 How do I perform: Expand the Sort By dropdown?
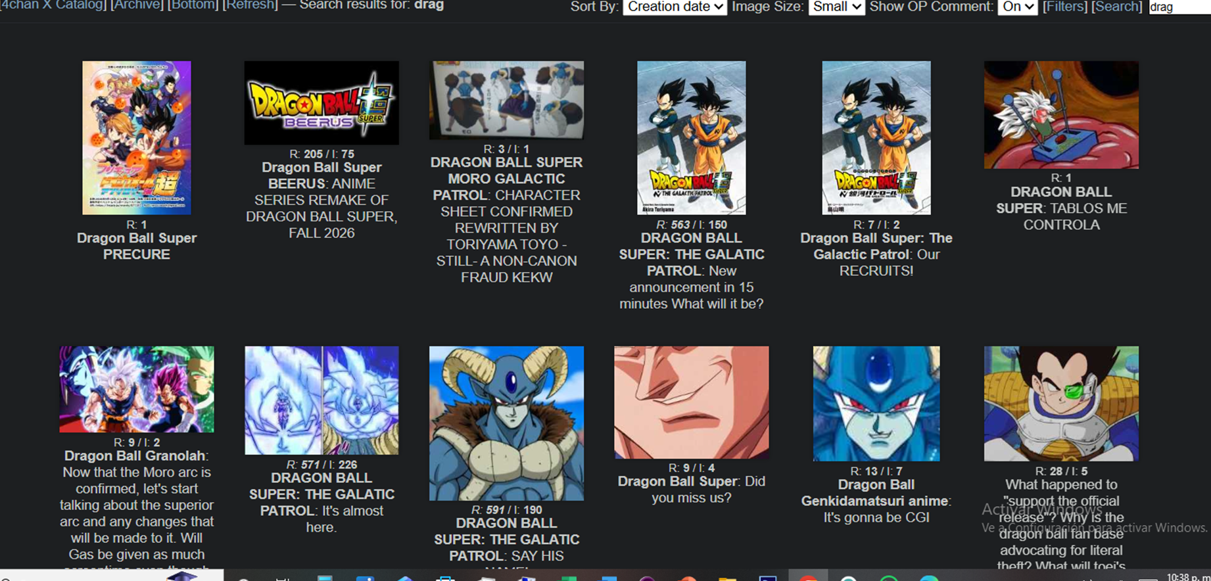click(675, 7)
